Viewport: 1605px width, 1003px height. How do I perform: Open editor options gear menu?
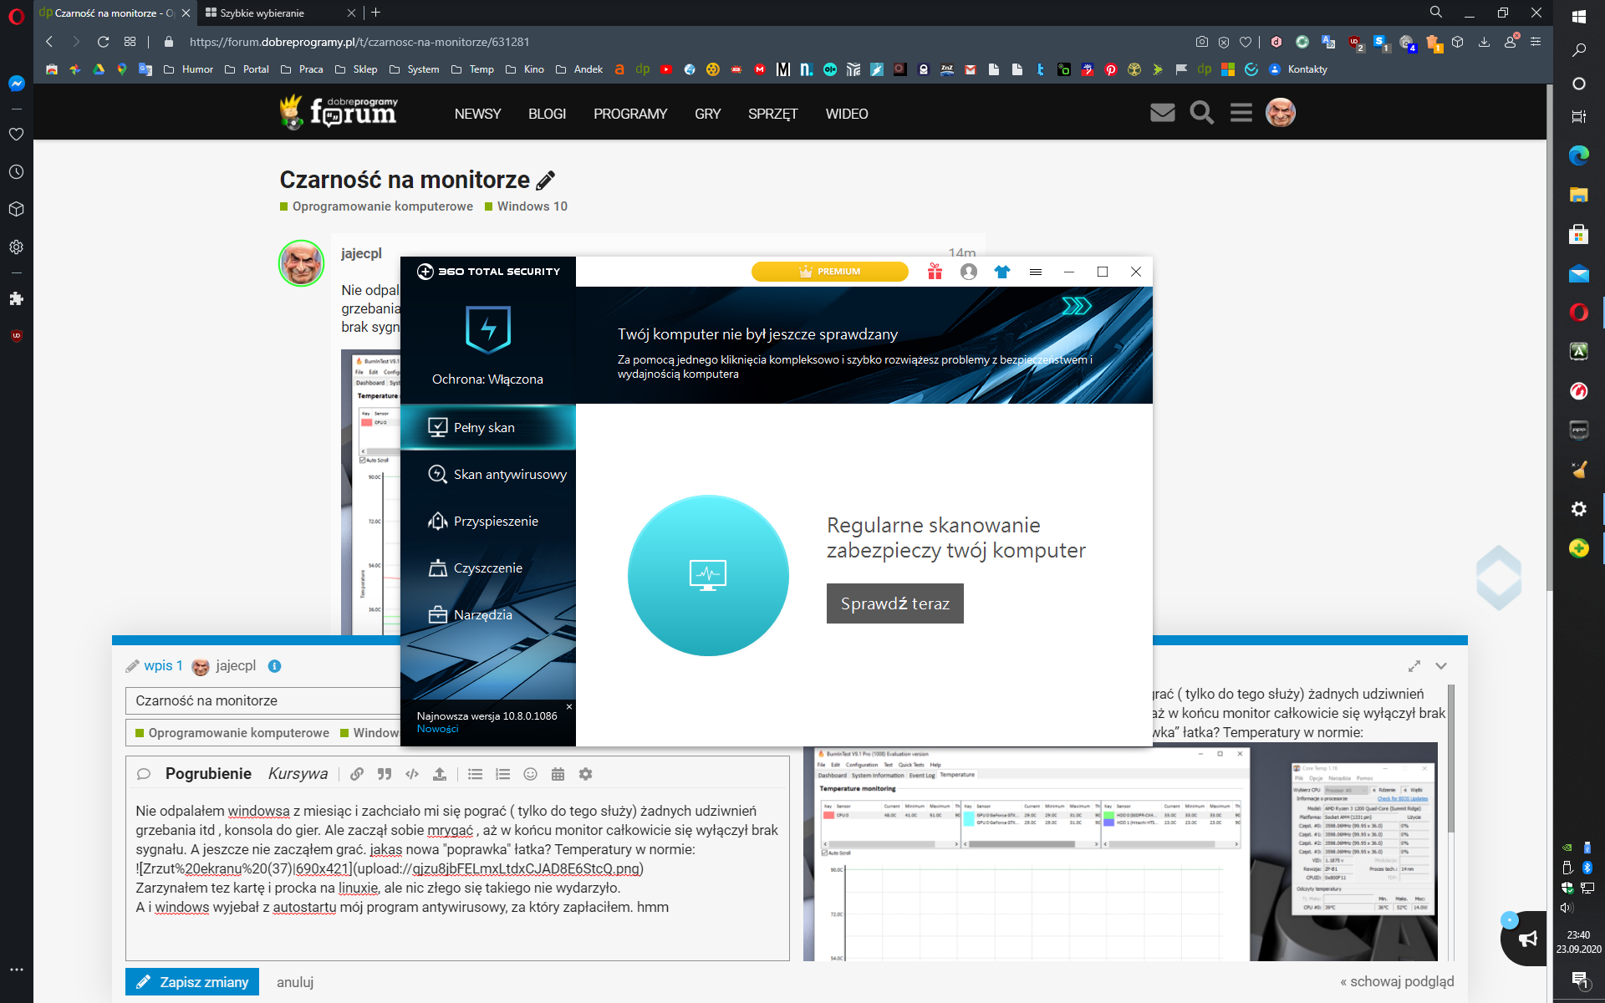[x=586, y=774]
